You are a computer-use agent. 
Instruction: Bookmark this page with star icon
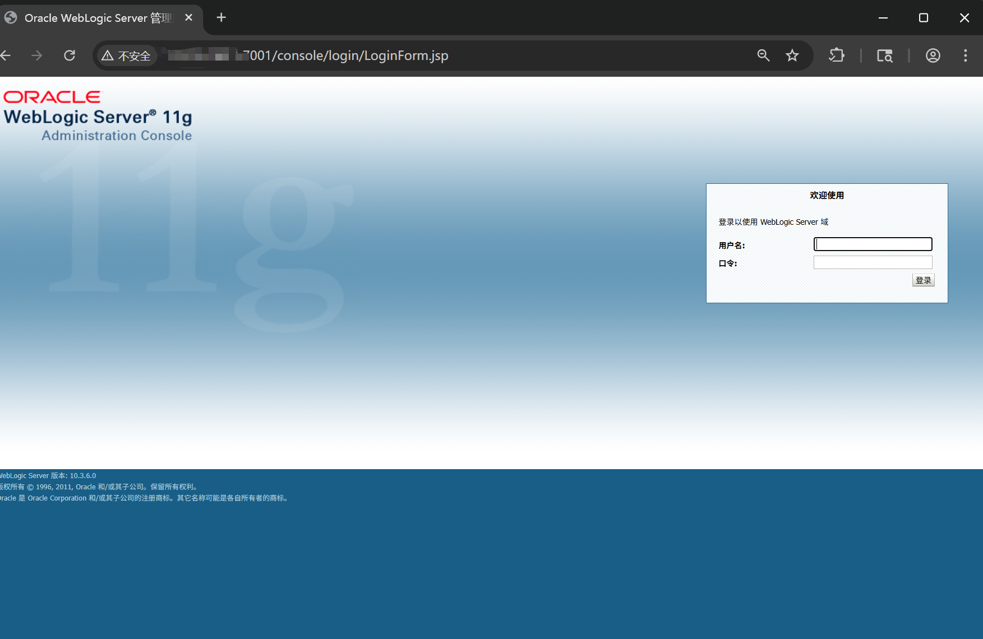(x=792, y=55)
